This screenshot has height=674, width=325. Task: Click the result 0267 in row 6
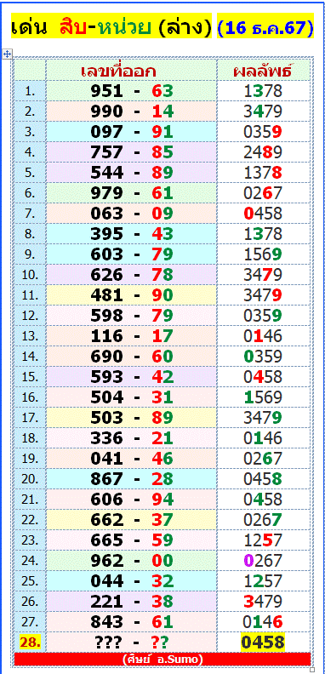click(x=263, y=193)
